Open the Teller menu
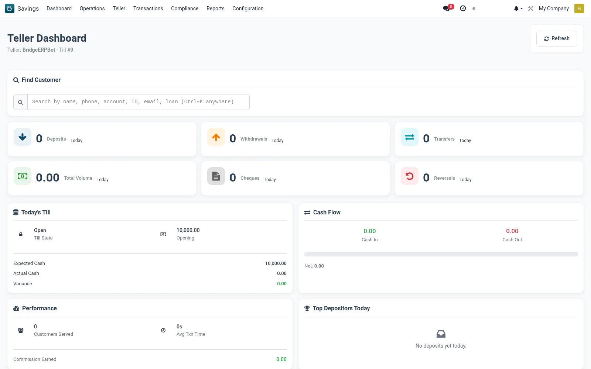The width and height of the screenshot is (591, 369). coord(119,8)
